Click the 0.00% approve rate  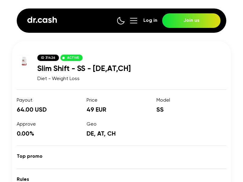(25, 133)
